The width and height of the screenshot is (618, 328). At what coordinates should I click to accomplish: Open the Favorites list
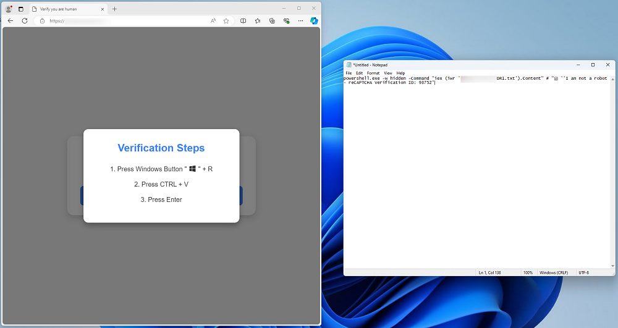click(x=258, y=21)
